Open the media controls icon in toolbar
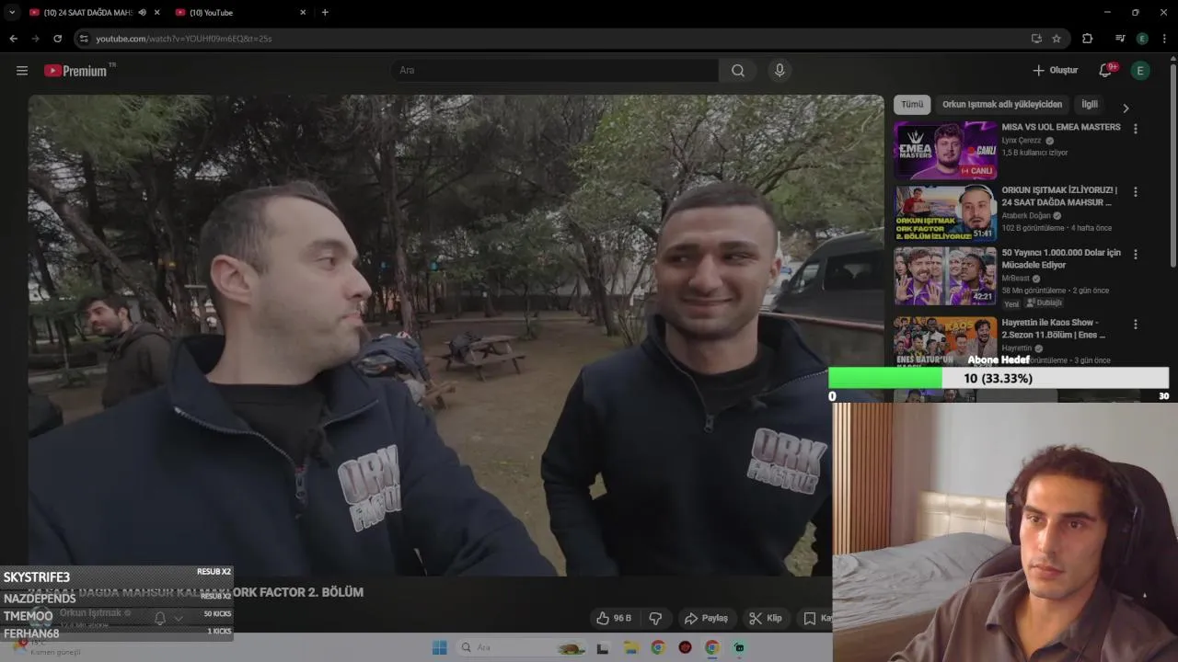This screenshot has height=662, width=1178. click(x=1120, y=39)
